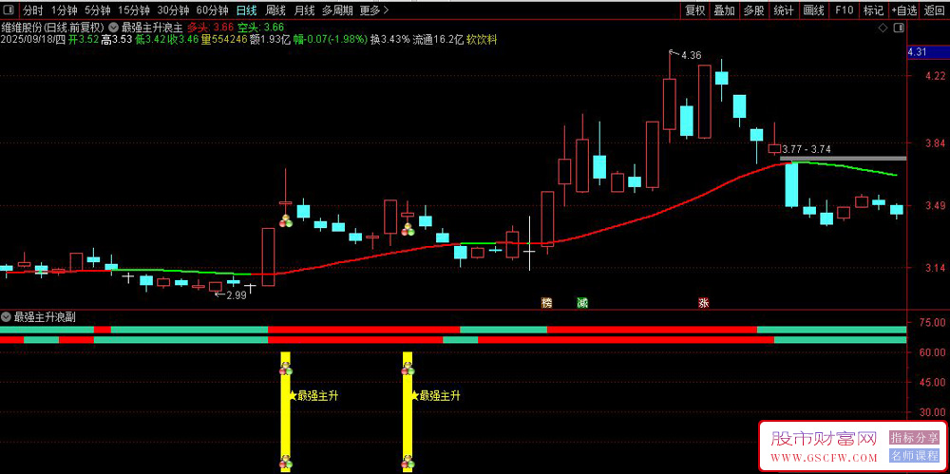Click the 叠加 overlay button
Viewport: 950px width, 474px height.
pyautogui.click(x=724, y=10)
